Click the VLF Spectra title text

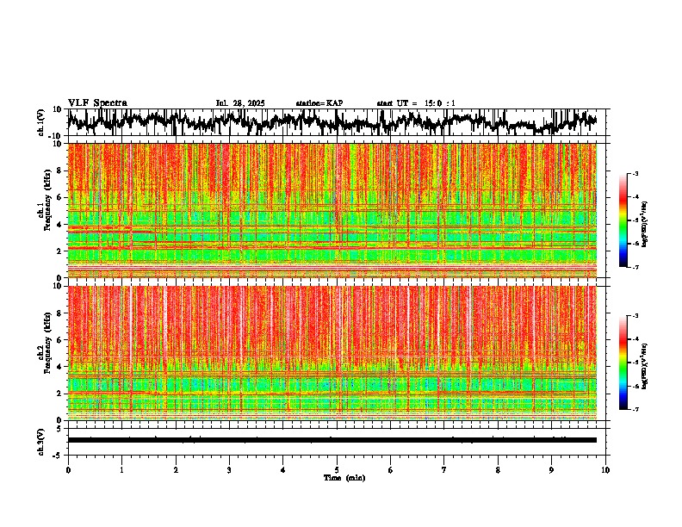[x=97, y=103]
